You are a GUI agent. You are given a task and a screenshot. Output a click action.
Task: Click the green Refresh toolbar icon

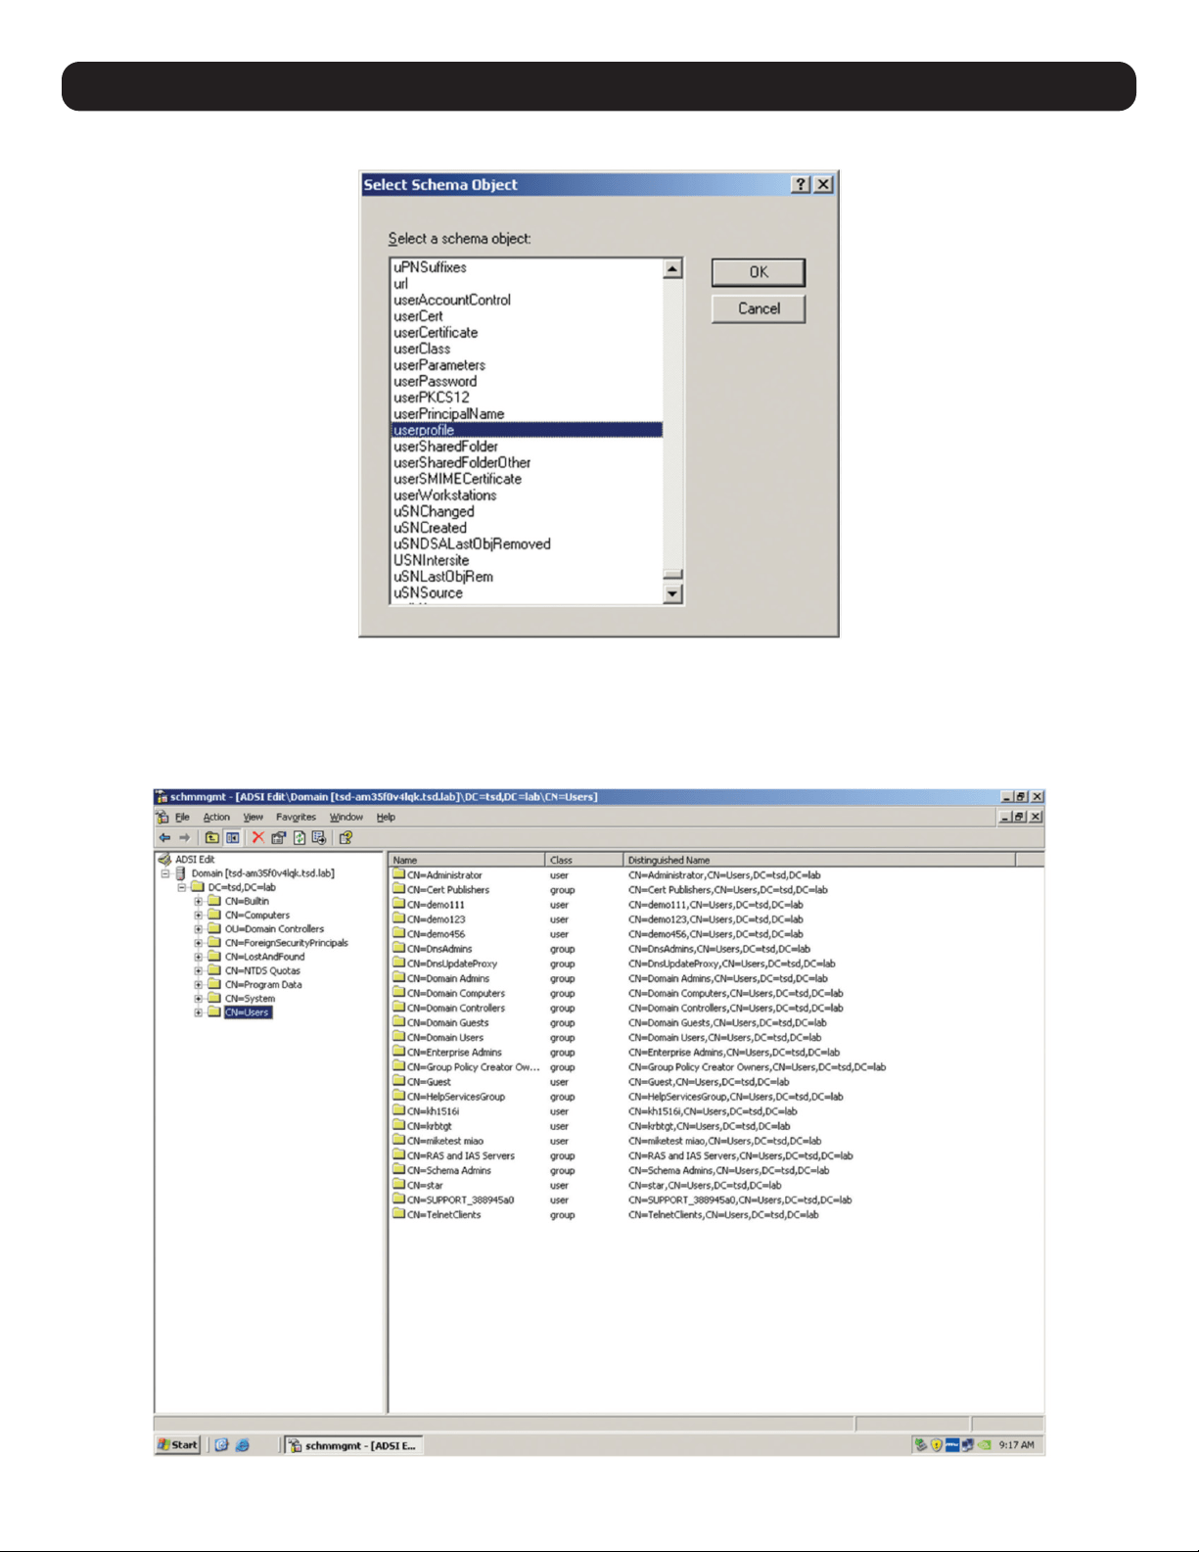(x=299, y=838)
